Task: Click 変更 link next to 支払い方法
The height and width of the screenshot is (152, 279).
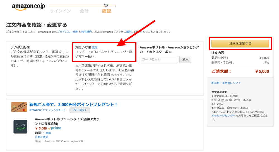Action: point(95,48)
